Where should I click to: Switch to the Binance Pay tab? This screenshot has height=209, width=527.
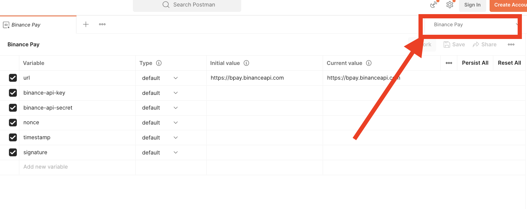[38, 25]
